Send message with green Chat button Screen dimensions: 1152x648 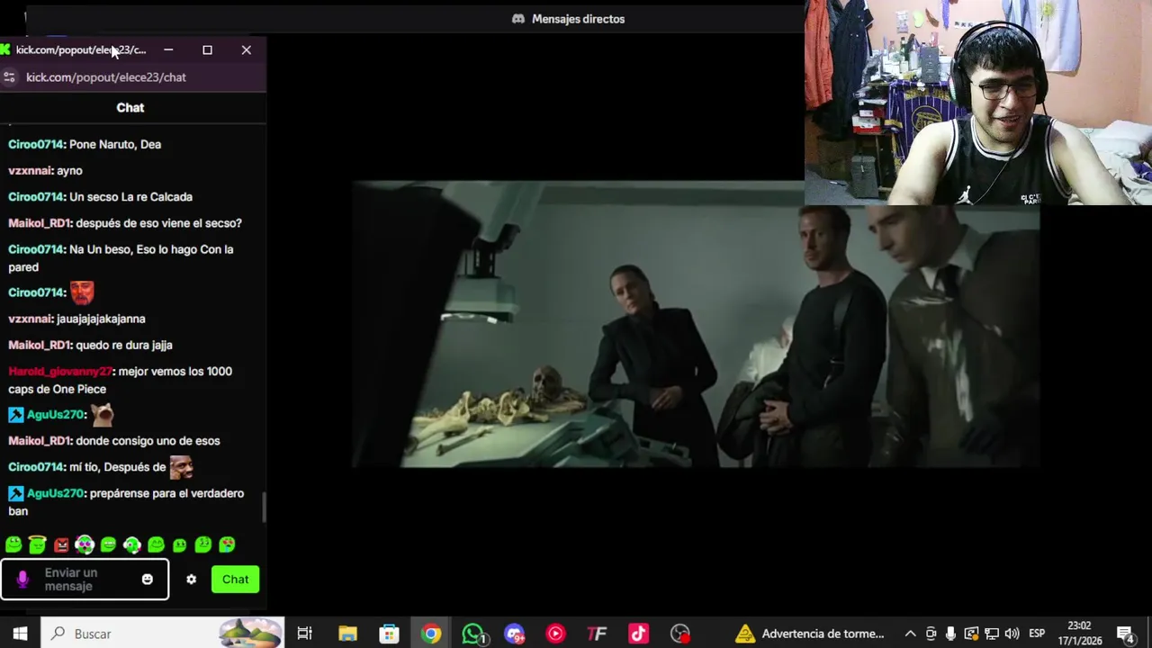coord(235,580)
